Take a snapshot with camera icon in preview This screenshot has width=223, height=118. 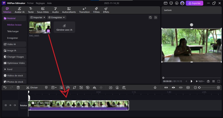coord(208,81)
